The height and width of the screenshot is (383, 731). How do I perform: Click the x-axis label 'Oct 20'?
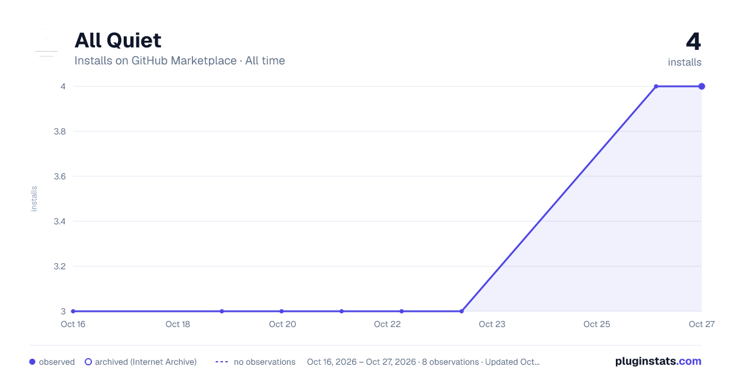tap(283, 324)
